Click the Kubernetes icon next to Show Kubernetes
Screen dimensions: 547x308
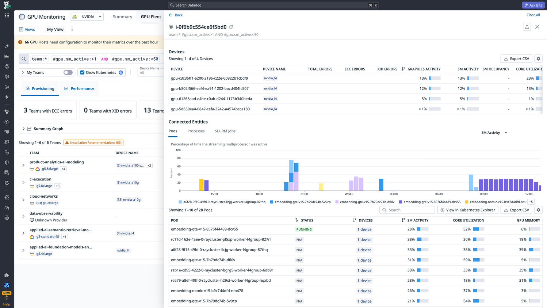click(121, 73)
